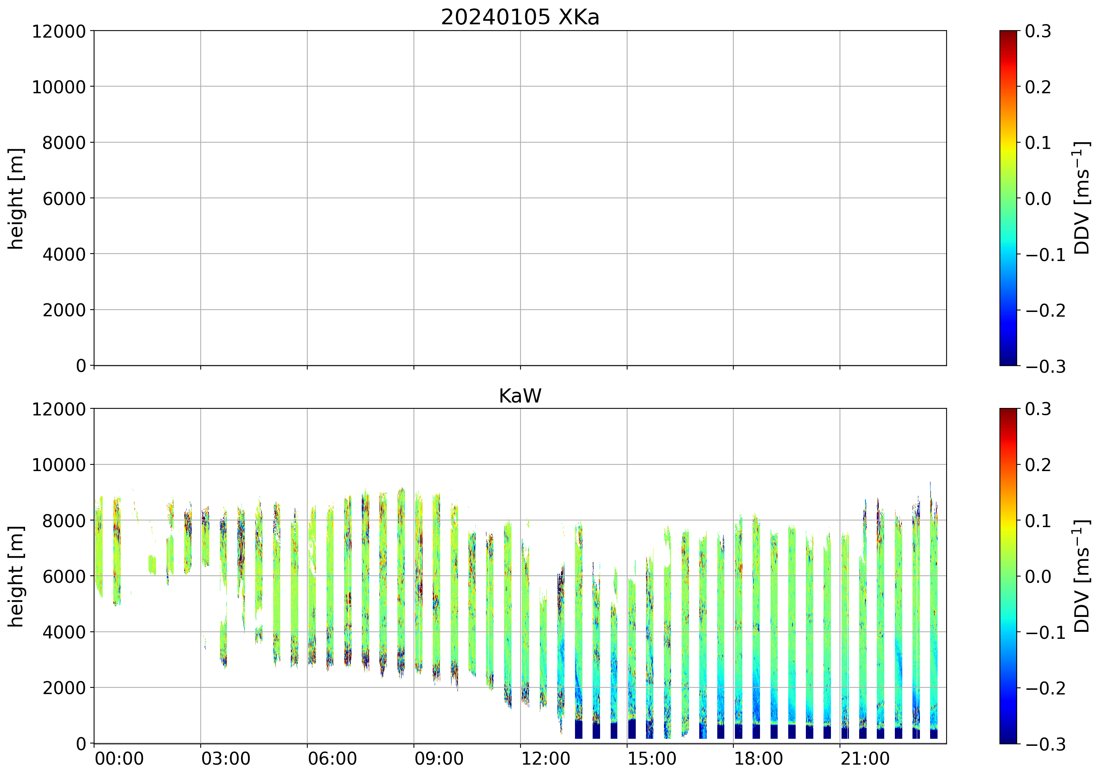Click the top colorbar gradient bar
This screenshot has height=776, width=1101.
1008,198
